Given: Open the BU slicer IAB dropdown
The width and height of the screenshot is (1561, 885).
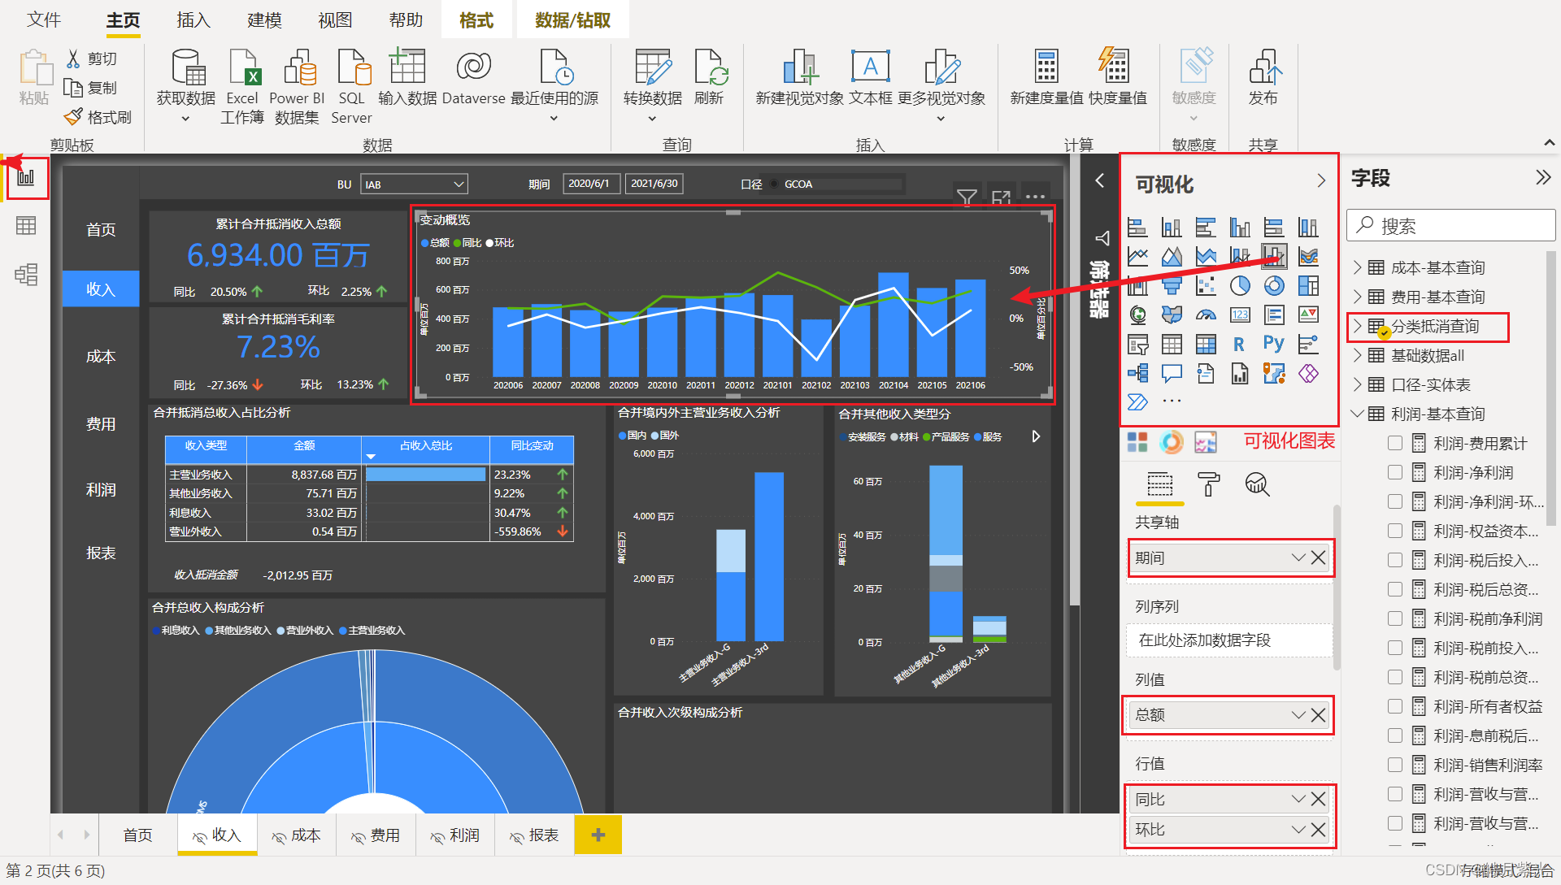Looking at the screenshot, I should pos(459,184).
